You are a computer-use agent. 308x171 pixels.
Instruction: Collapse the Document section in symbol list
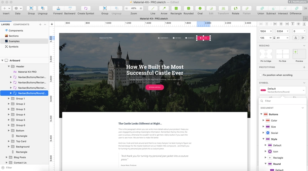click(x=303, y=108)
